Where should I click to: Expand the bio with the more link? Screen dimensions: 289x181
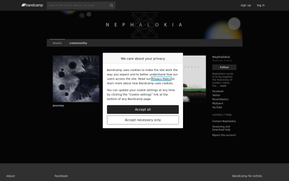click(x=223, y=86)
